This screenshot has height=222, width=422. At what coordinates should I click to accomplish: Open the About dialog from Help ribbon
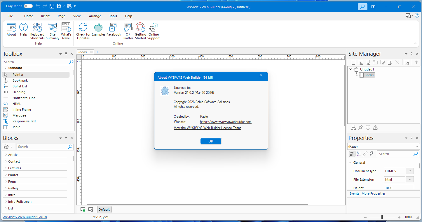pyautogui.click(x=11, y=29)
